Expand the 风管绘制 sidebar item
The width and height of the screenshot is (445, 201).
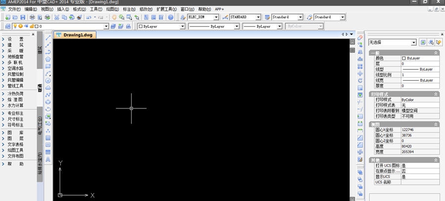click(15, 74)
